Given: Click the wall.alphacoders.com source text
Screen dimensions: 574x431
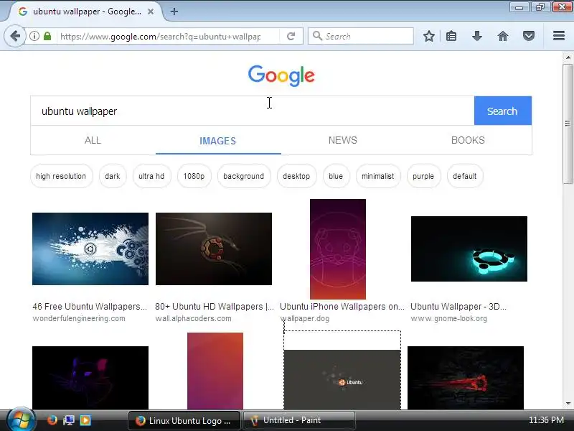Looking at the screenshot, I should pyautogui.click(x=193, y=318).
